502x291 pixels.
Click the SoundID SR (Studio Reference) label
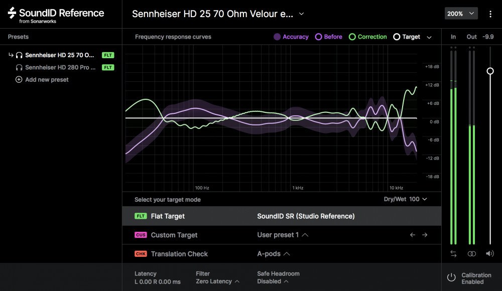pyautogui.click(x=306, y=216)
